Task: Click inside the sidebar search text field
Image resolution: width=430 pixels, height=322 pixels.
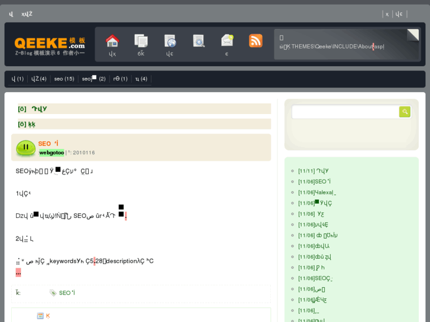Action: [x=345, y=112]
